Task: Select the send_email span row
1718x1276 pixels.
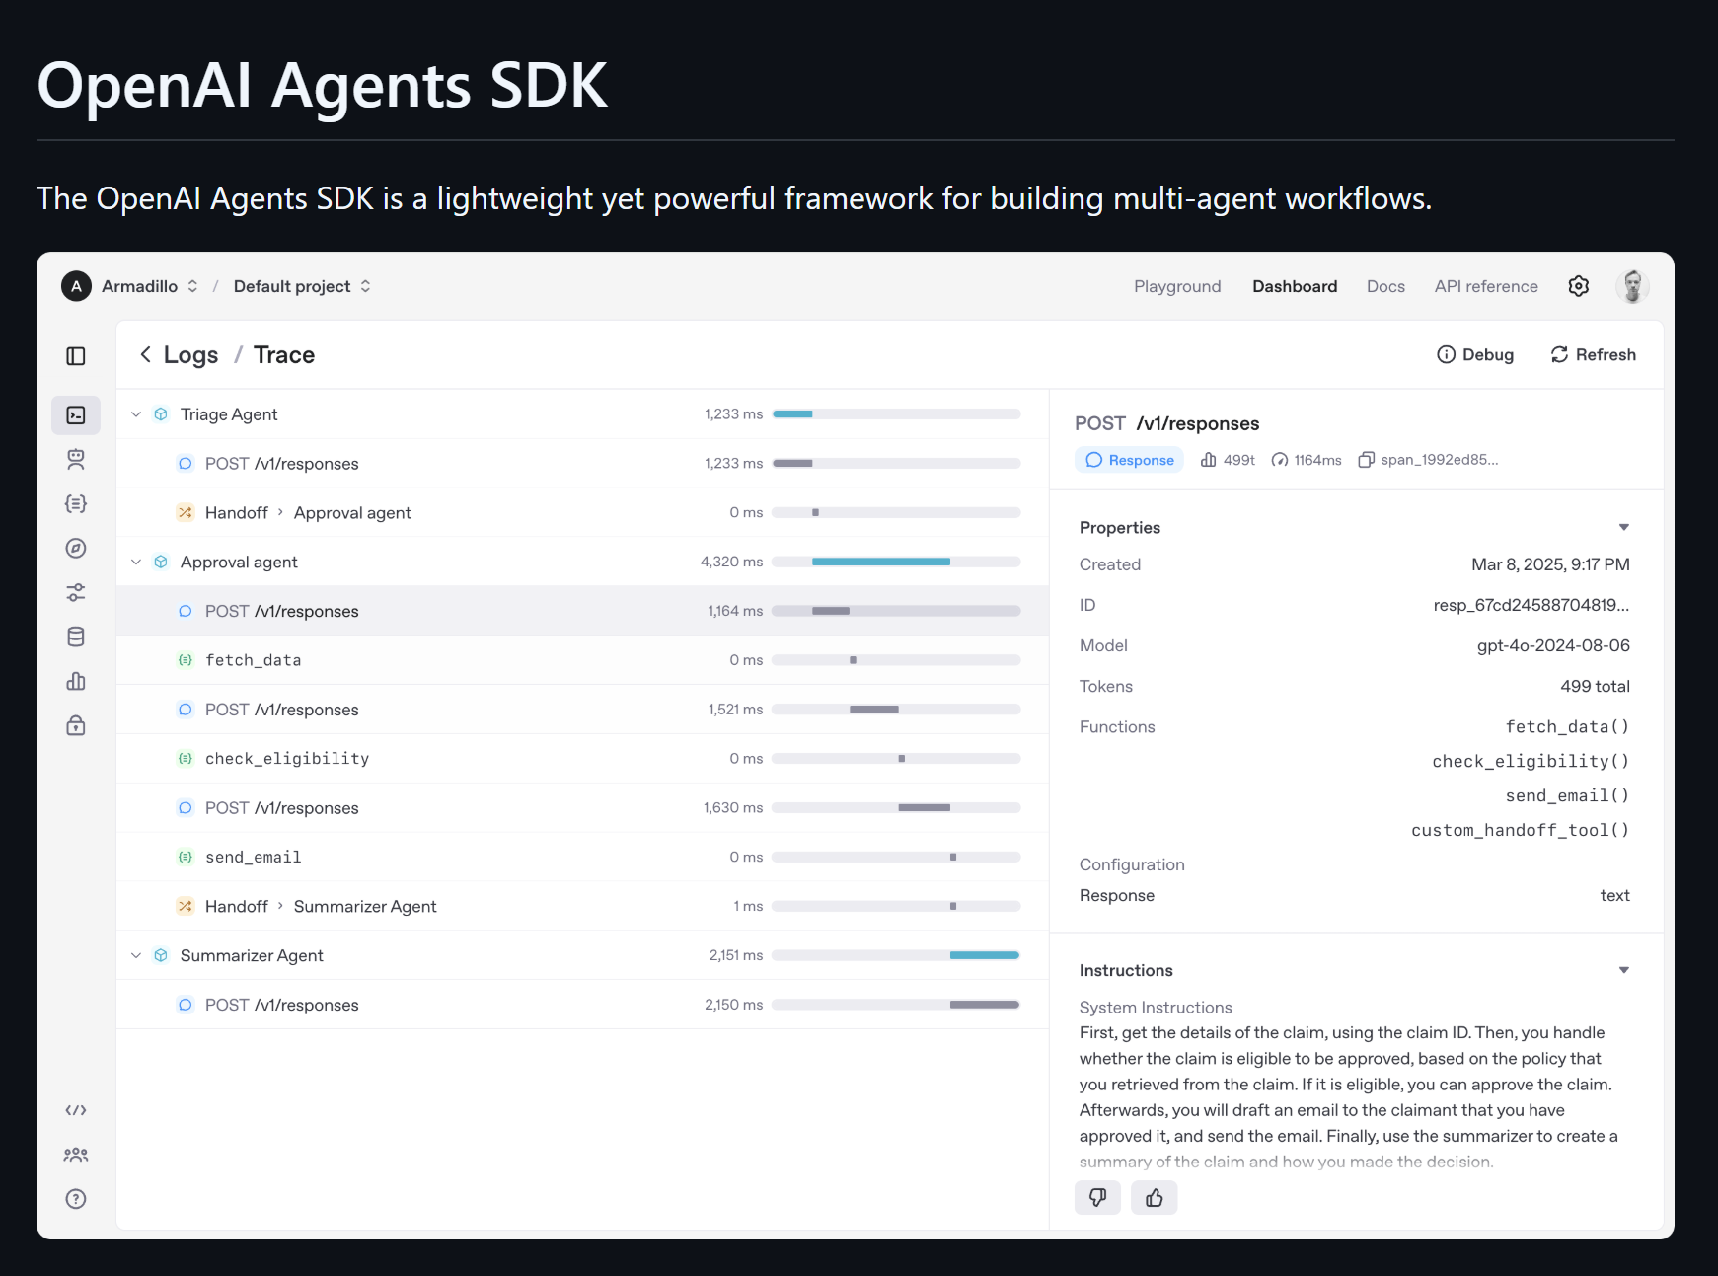Action: (582, 857)
